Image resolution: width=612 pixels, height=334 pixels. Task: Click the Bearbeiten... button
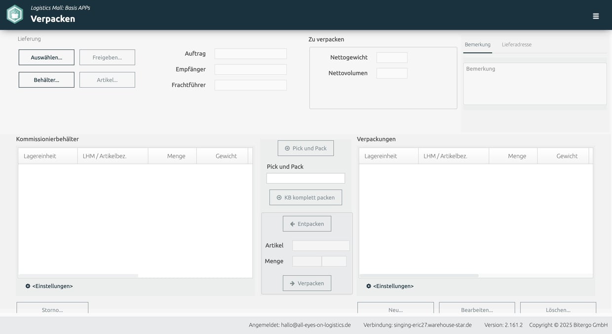(x=477, y=308)
